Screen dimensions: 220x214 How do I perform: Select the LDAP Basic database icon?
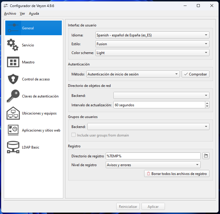[13, 147]
